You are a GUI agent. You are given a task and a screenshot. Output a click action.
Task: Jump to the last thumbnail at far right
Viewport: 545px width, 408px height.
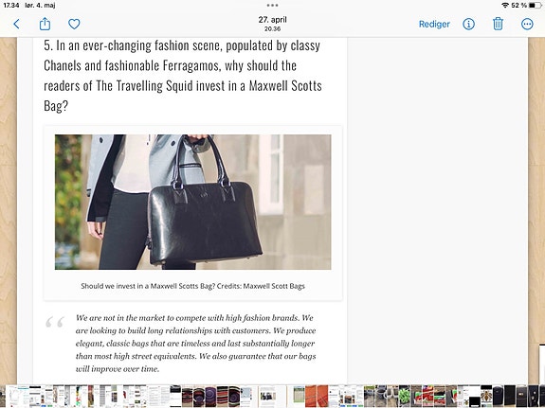(542, 396)
